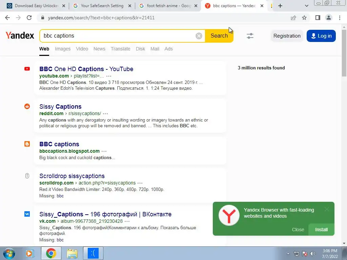347x260 pixels.
Task: Click the page vertical scrollbar
Action: (344, 53)
